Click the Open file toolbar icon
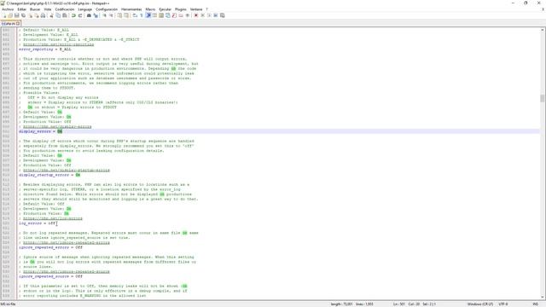The width and height of the screenshot is (546, 307). (10, 15)
